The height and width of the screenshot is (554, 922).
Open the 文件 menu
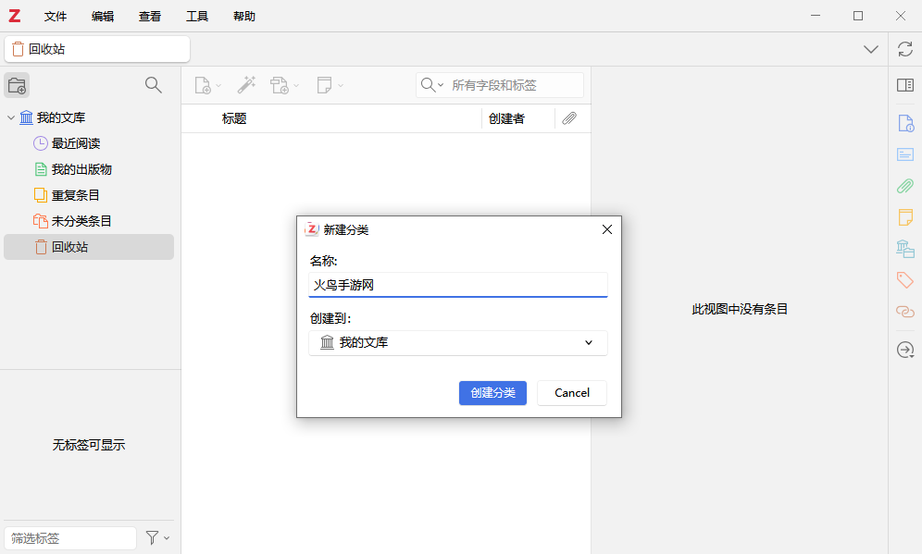56,17
